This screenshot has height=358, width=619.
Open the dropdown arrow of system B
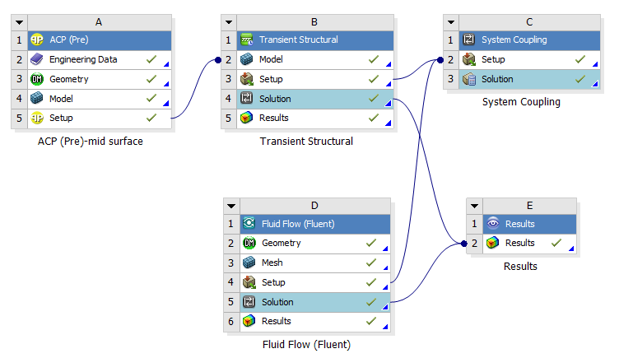click(229, 22)
